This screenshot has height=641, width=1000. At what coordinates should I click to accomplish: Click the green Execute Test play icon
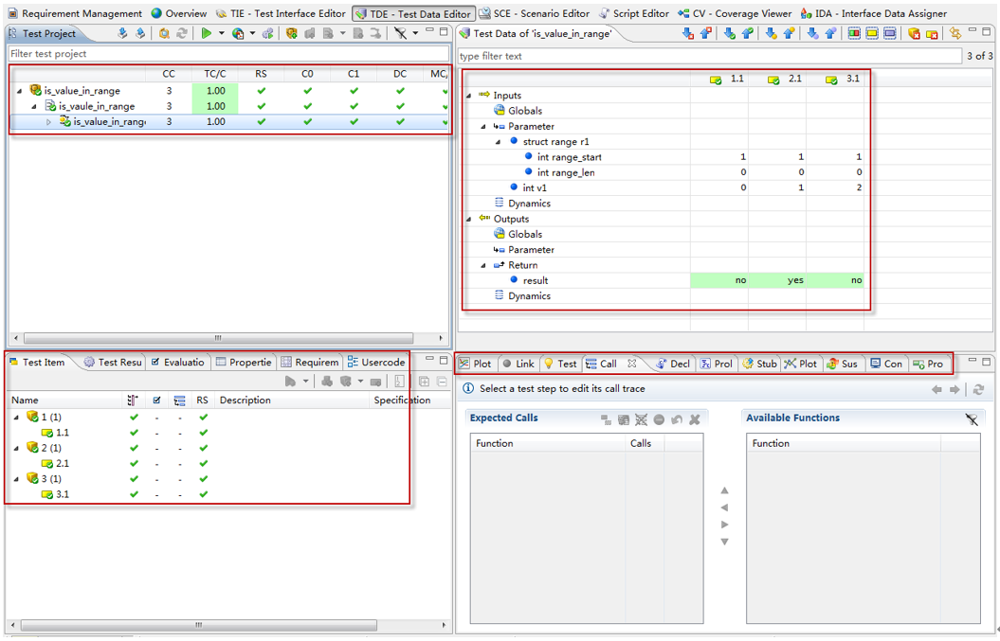(206, 34)
